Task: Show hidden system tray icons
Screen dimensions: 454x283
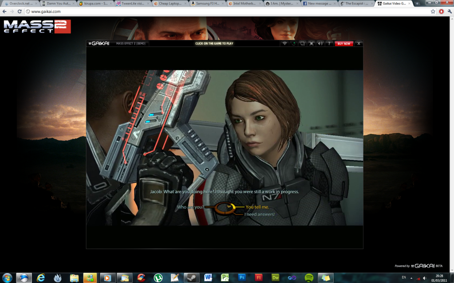Action: click(x=411, y=278)
